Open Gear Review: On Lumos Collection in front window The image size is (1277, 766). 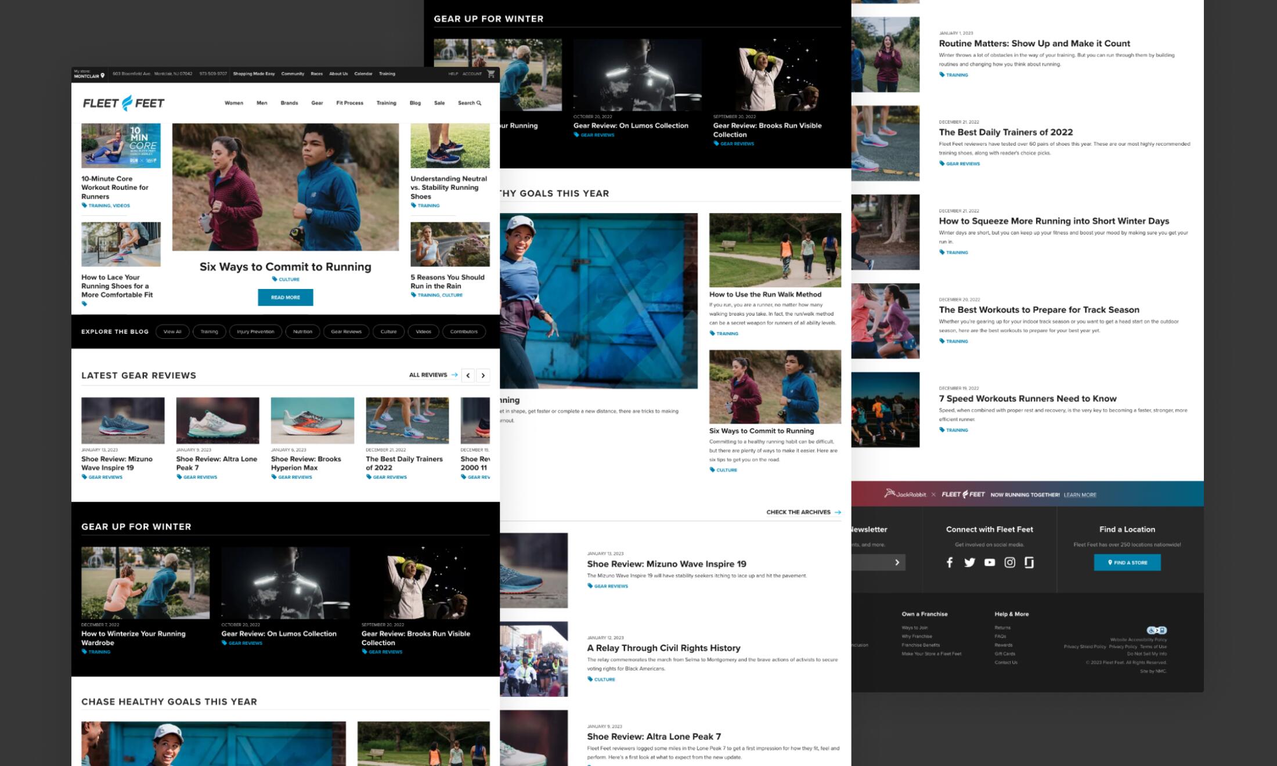tap(279, 634)
